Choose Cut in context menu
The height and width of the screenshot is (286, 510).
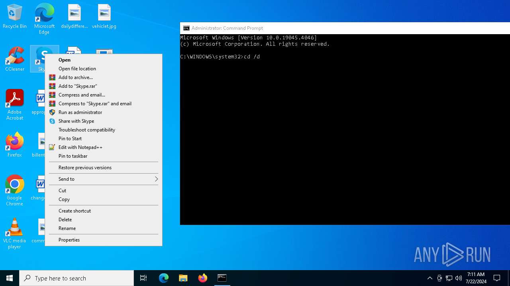[x=104, y=191]
